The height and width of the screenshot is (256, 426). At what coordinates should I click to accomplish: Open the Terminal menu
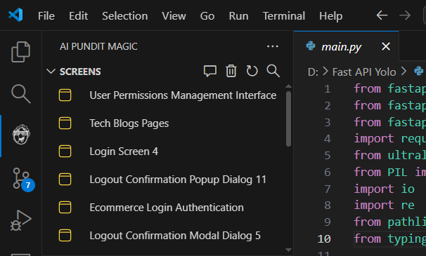point(283,16)
